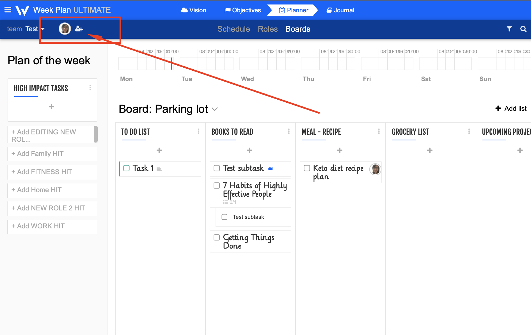Open the Objectives tab

tap(243, 10)
